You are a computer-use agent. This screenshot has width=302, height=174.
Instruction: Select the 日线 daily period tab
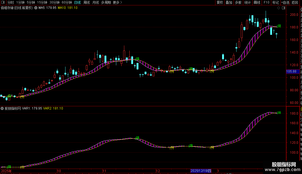click(78, 2)
